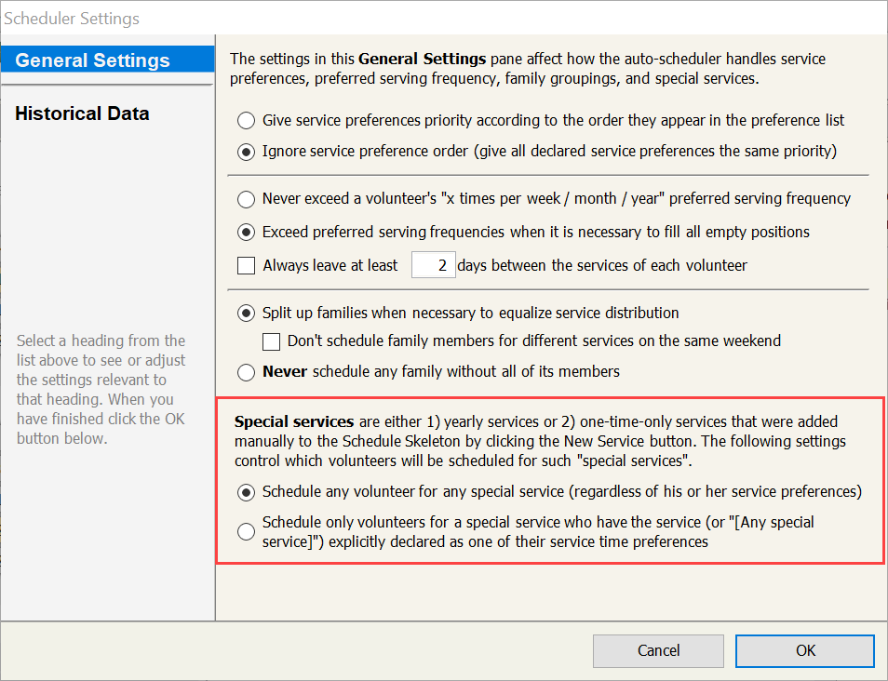888x681 pixels.
Task: Select "Exceed preferred serving frequencies" option
Action: tap(246, 232)
